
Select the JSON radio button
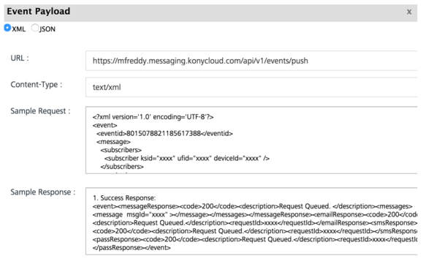click(x=35, y=28)
